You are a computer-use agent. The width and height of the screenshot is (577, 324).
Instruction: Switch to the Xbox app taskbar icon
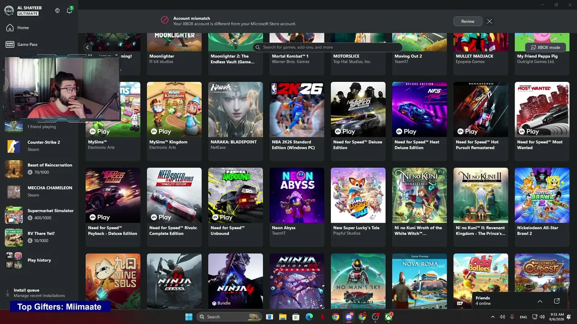point(389,317)
